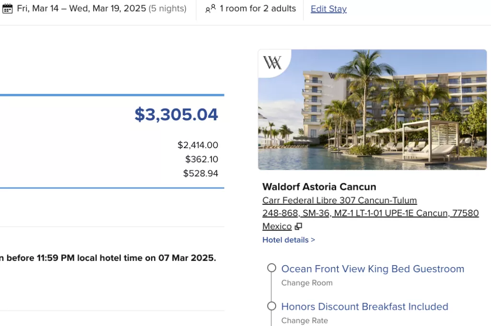This screenshot has width=491, height=326.
Task: Click the Waldorf Astoria logo badge
Action: (273, 62)
